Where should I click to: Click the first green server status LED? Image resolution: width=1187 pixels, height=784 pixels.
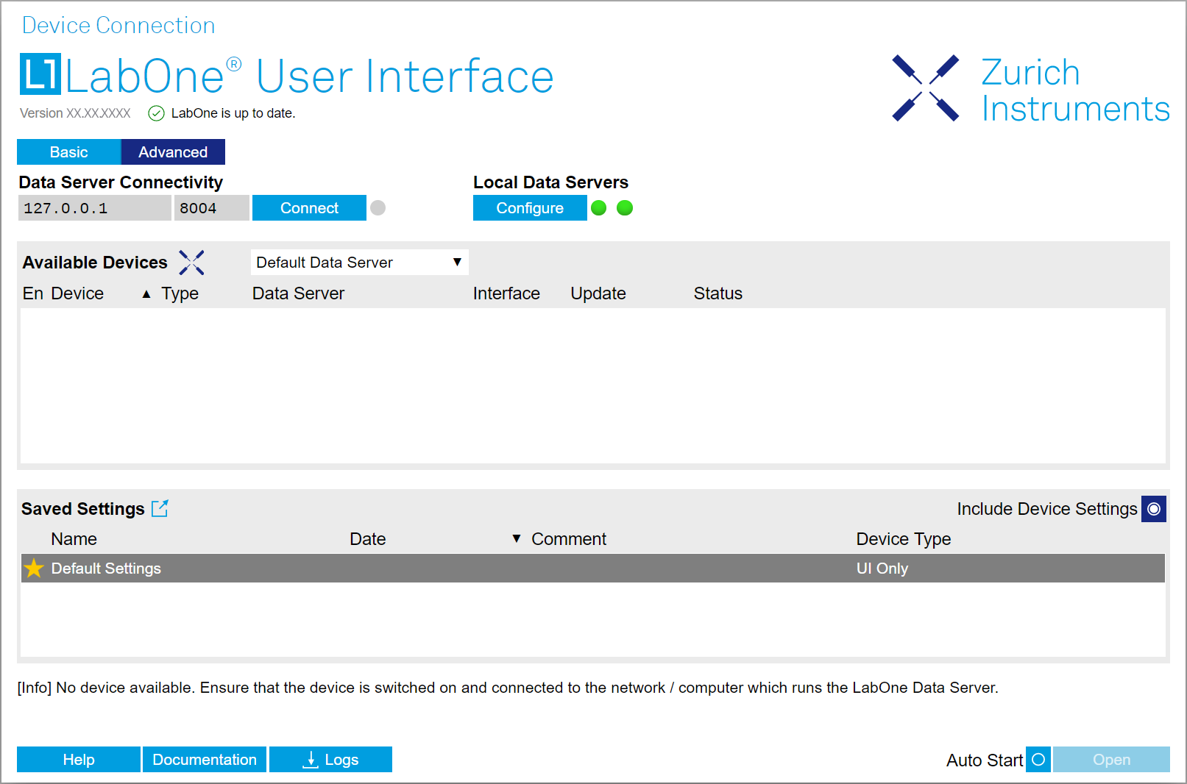(x=599, y=208)
